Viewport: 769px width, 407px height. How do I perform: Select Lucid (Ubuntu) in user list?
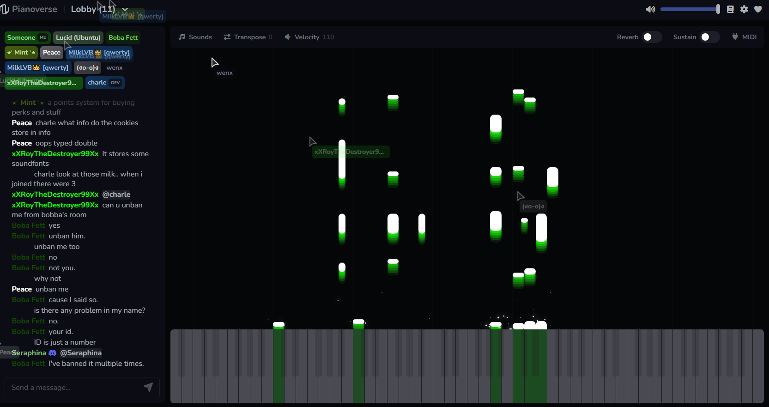[x=78, y=38]
